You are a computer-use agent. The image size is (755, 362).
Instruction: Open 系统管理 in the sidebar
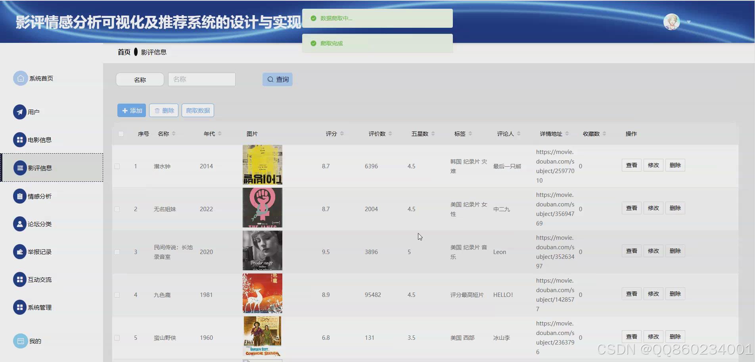click(x=40, y=308)
